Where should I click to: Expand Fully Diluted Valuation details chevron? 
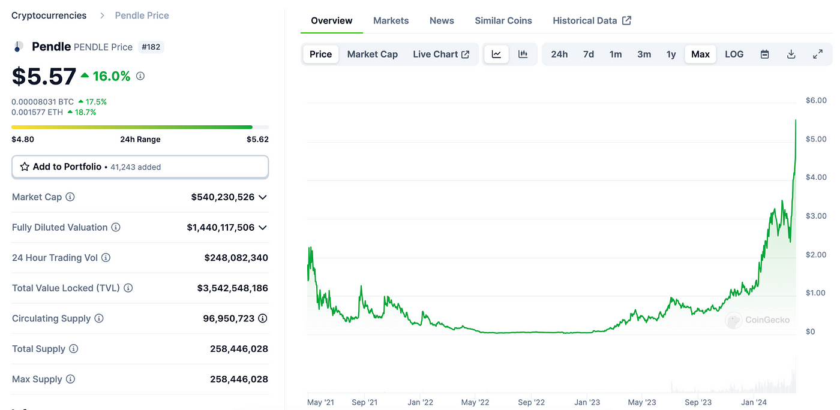coord(262,228)
